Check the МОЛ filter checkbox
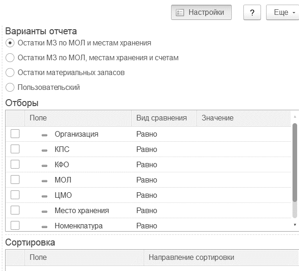The image size is (299, 271). click(x=15, y=180)
